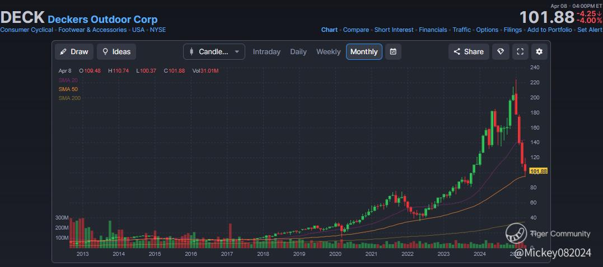Click the Set Alert link
The image size is (603, 267).
pyautogui.click(x=590, y=30)
